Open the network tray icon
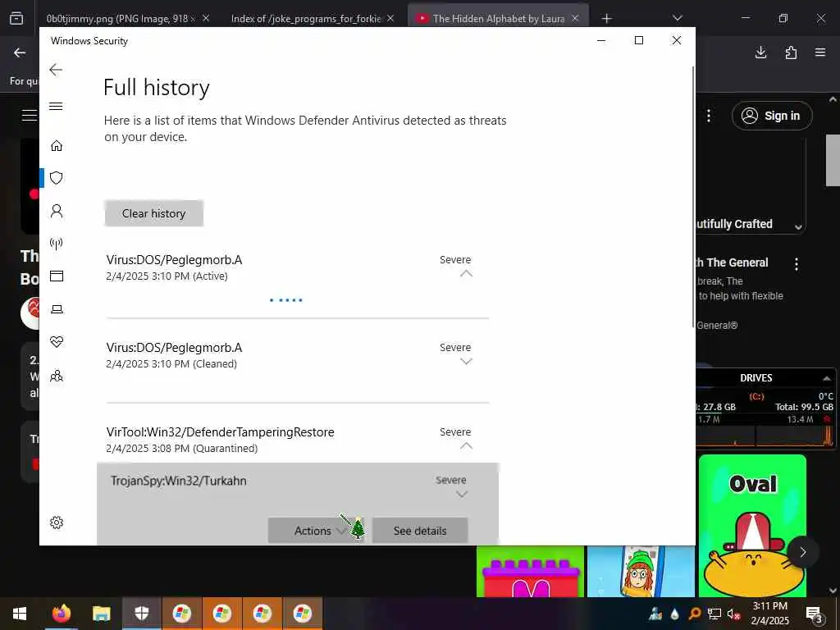The image size is (840, 630). point(714,614)
